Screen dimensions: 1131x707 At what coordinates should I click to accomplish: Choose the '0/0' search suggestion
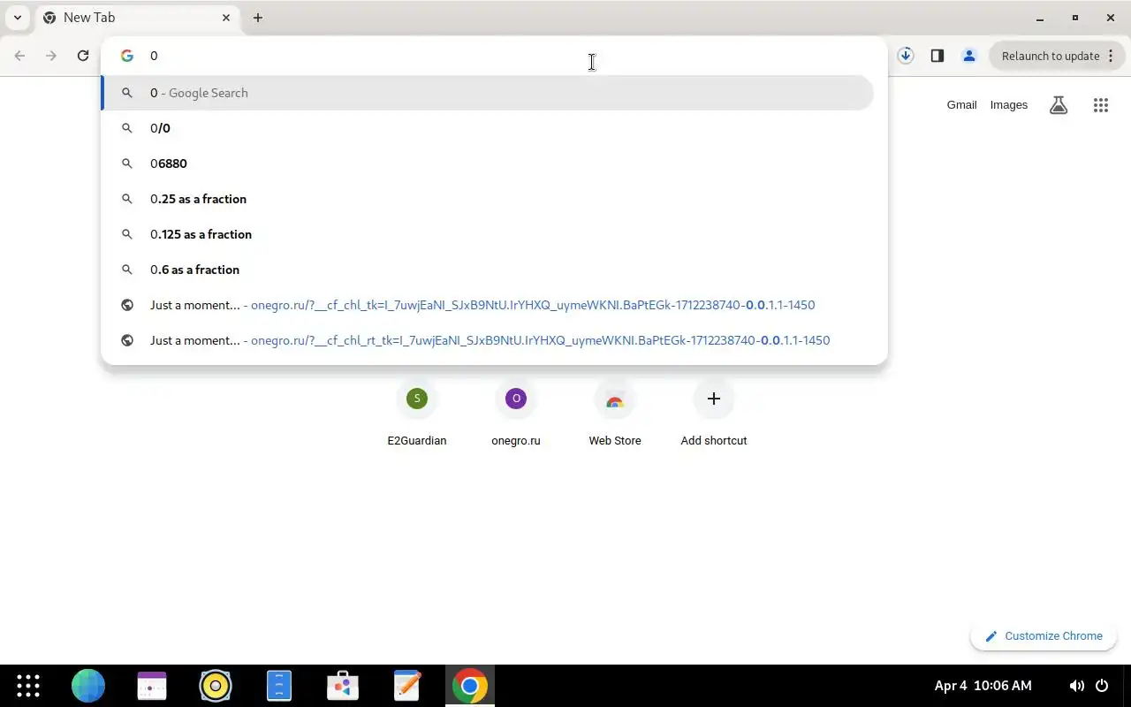(488, 128)
